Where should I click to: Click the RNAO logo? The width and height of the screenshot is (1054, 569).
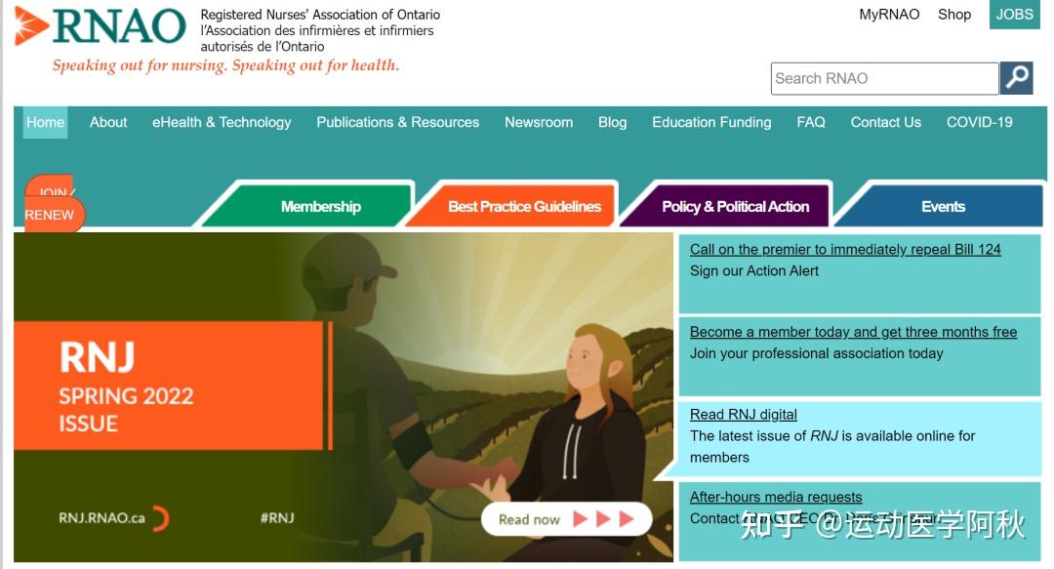click(100, 26)
